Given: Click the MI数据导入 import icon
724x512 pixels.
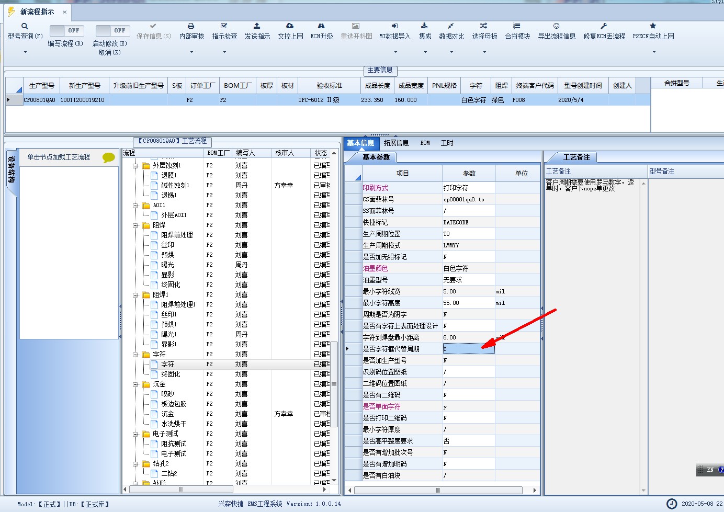Looking at the screenshot, I should click(395, 26).
